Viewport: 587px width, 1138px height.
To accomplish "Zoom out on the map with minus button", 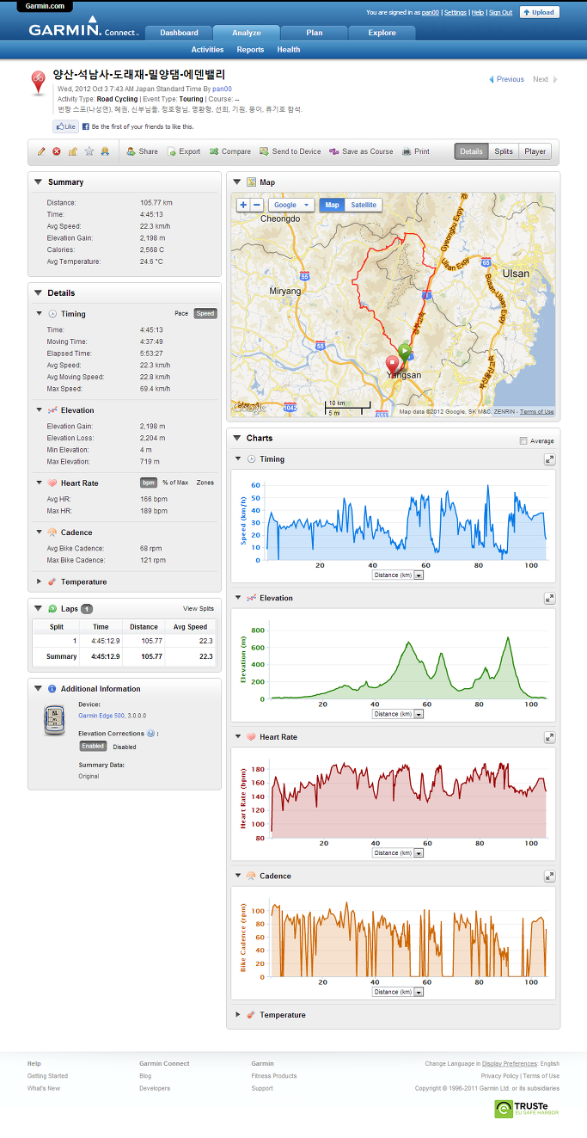I will (256, 205).
